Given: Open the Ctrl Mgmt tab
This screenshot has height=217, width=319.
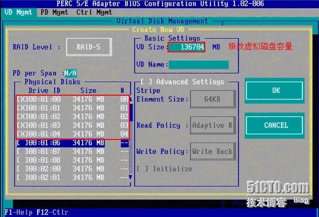Looking at the screenshot, I should 94,13.
